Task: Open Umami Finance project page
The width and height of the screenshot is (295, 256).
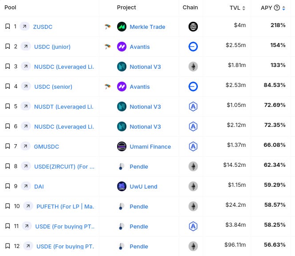Action: tap(150, 146)
